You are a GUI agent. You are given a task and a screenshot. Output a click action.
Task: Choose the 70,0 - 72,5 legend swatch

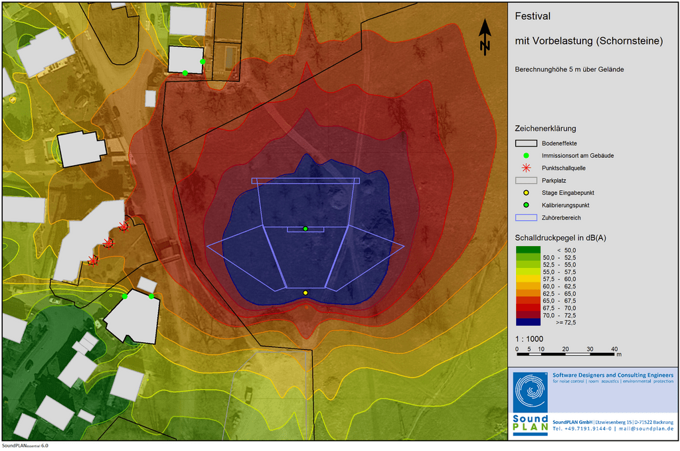[528, 314]
